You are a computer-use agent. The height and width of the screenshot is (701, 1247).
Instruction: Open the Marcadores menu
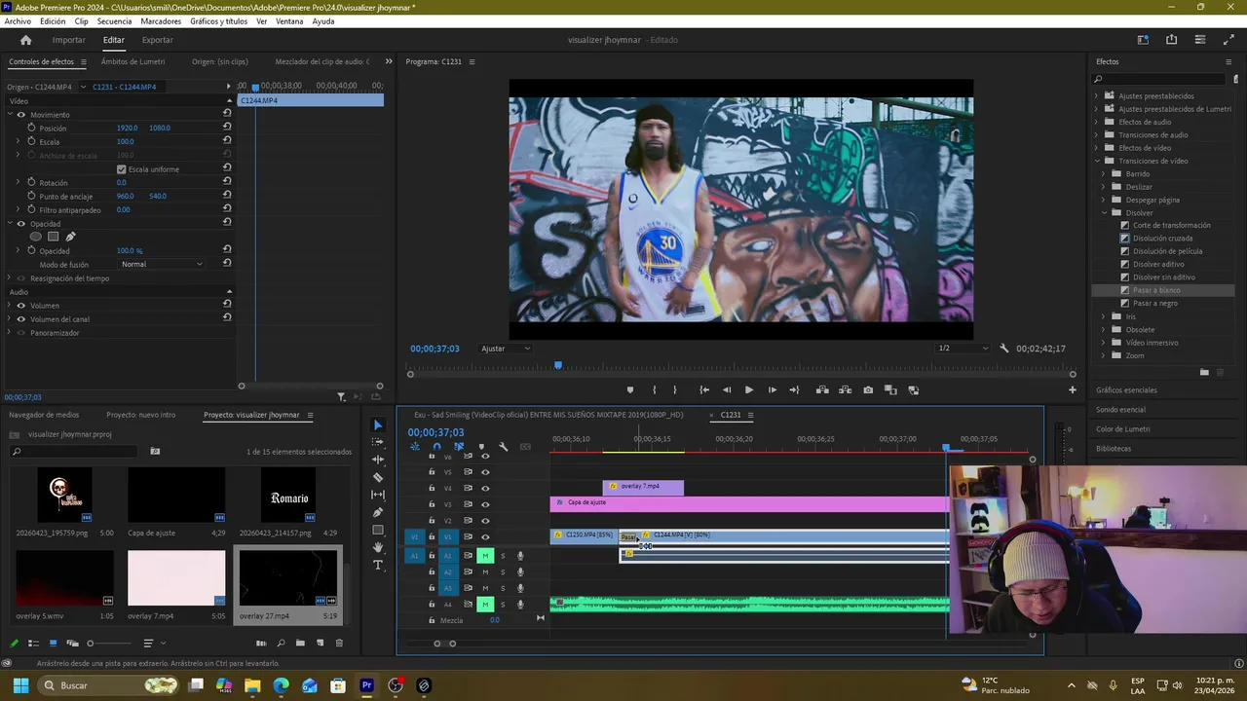(x=161, y=21)
